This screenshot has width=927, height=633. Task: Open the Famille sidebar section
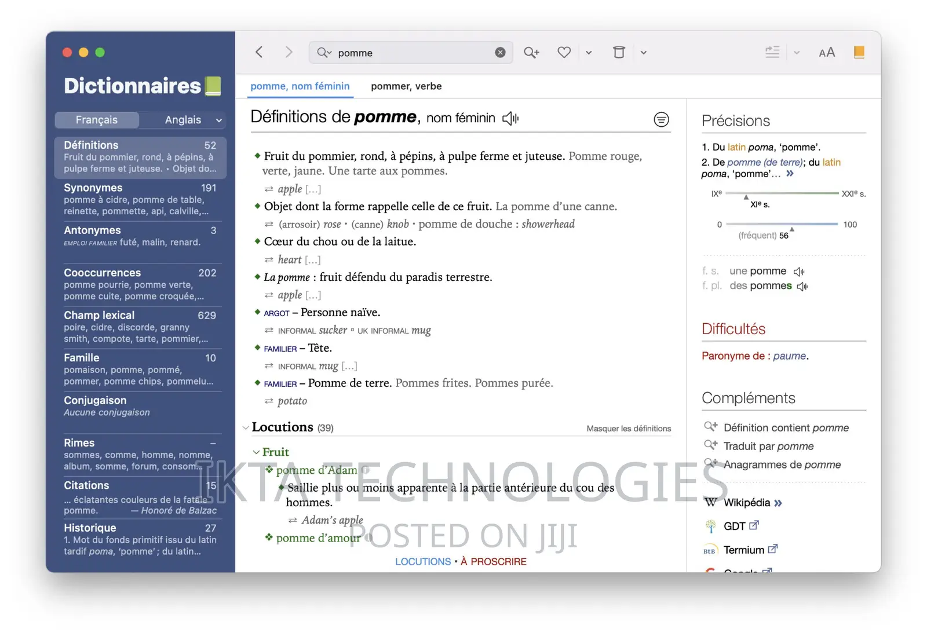pos(140,369)
